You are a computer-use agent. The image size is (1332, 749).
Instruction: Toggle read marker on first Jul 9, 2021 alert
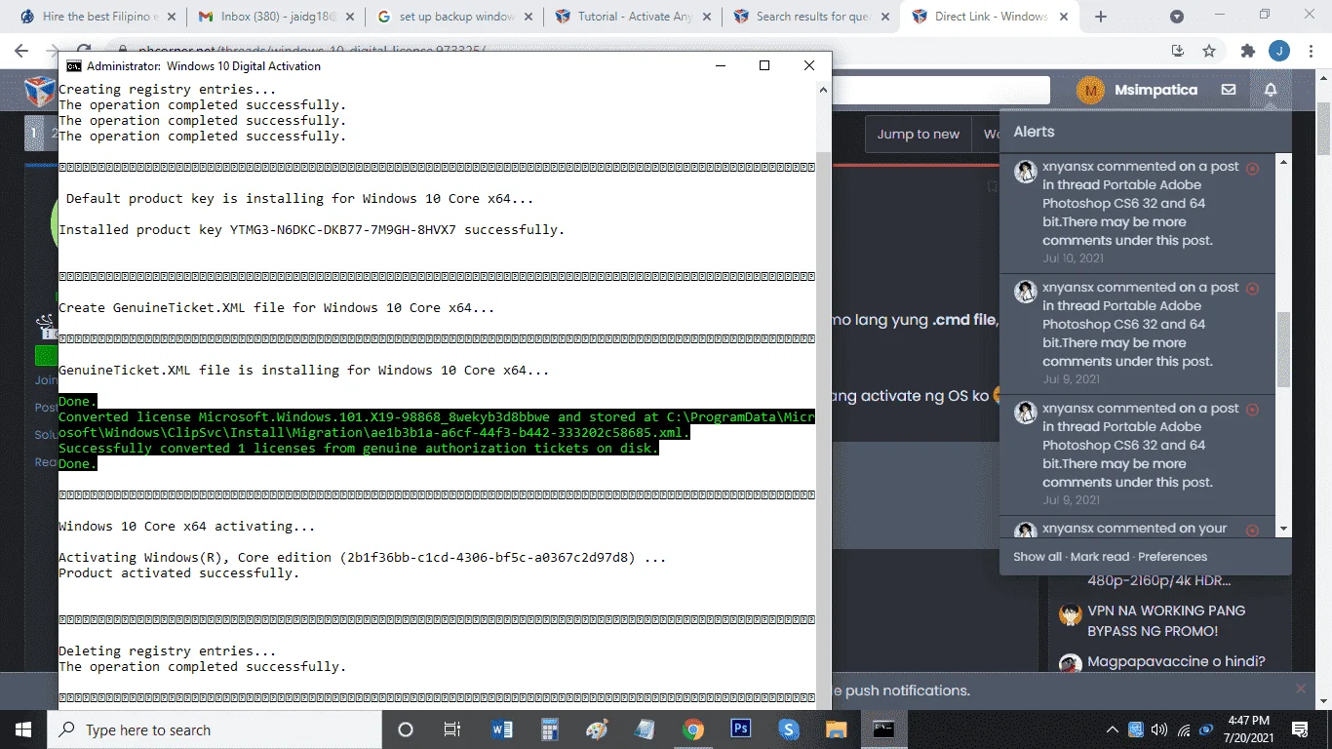1253,289
